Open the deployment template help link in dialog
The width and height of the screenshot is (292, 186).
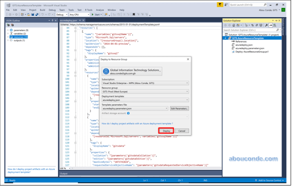pyautogui.click(x=137, y=123)
